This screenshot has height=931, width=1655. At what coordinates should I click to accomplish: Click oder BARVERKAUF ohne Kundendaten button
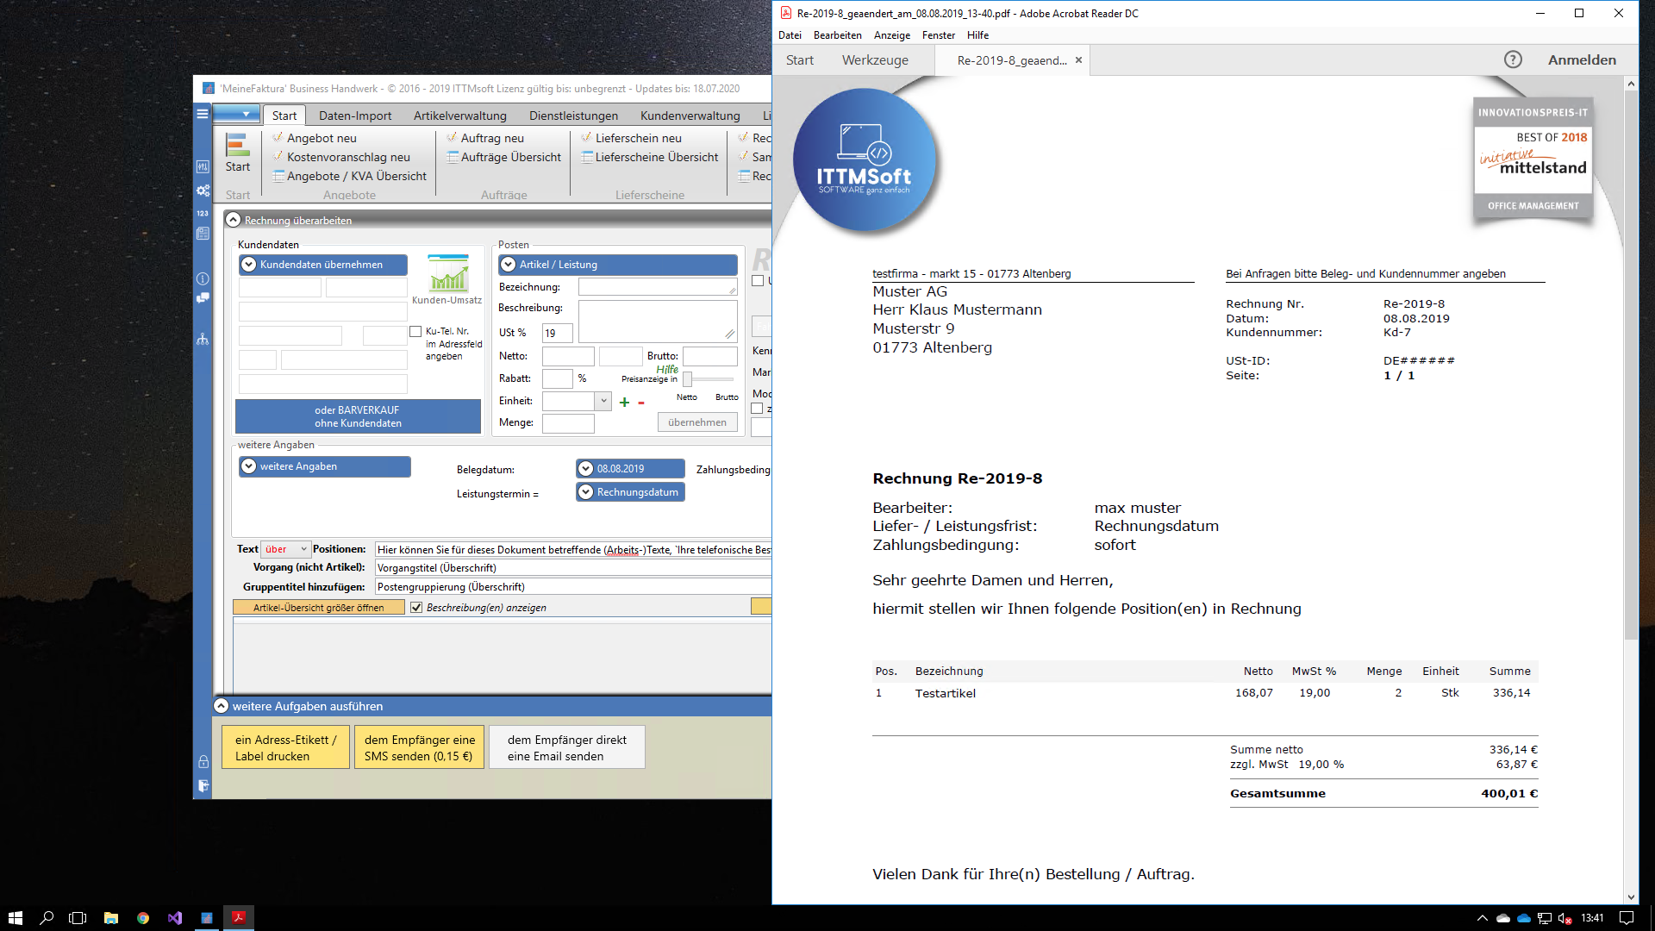point(358,416)
